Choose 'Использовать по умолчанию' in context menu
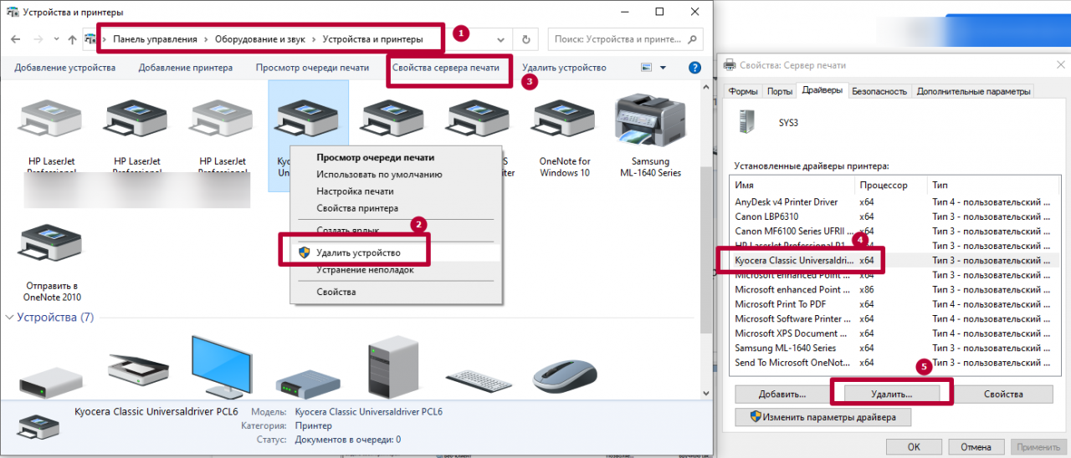Viewport: 1071px width, 458px height. 379,175
